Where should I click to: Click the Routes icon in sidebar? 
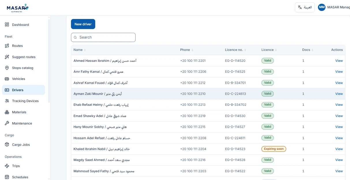coord(7,46)
